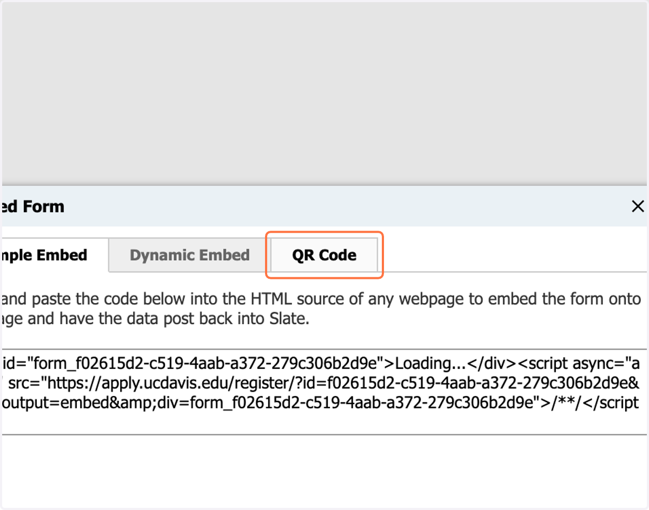The height and width of the screenshot is (510, 649).
Task: Select the Simple Embed tab
Action: [x=54, y=255]
